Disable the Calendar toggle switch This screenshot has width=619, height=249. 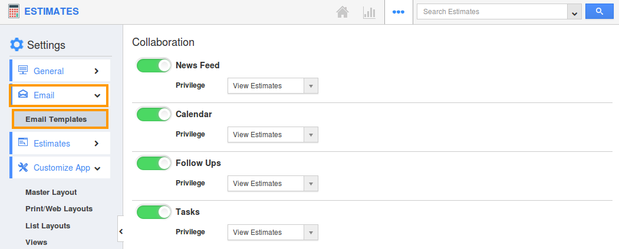[153, 114]
